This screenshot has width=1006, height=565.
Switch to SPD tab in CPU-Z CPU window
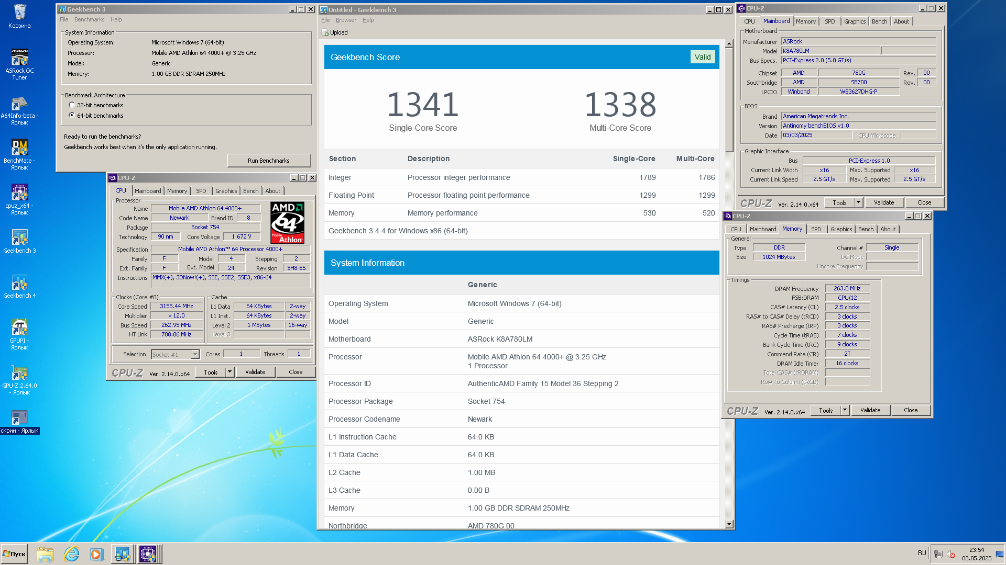tap(201, 191)
